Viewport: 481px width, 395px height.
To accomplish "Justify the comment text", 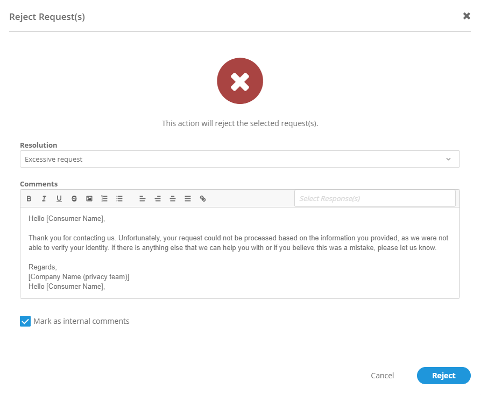I will pyautogui.click(x=187, y=198).
